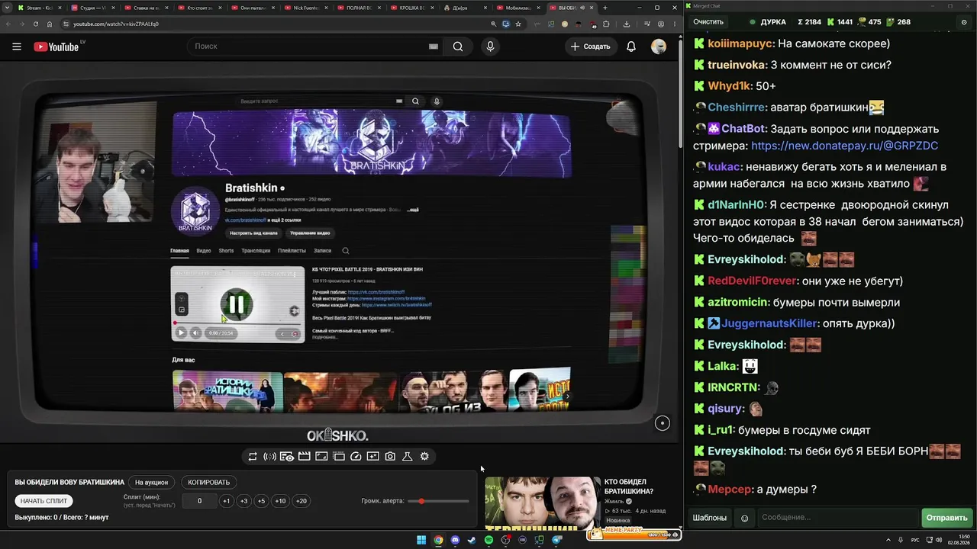This screenshot has height=549, width=977.
Task: Adjust the 'Громк. алерта' volume slider
Action: coord(438,501)
